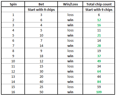Click the bet value 50 in spin 16
The image size is (116, 96).
click(41, 92)
